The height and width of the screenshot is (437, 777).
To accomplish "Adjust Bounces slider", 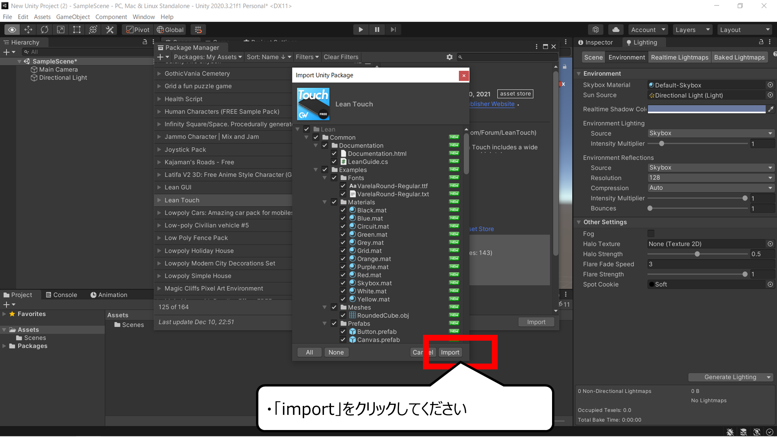I will [697, 208].
